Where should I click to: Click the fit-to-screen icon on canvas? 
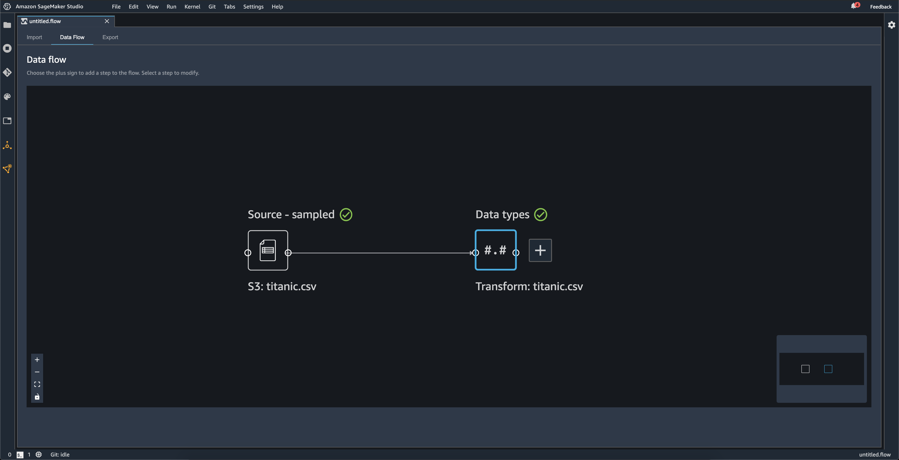coord(37,384)
